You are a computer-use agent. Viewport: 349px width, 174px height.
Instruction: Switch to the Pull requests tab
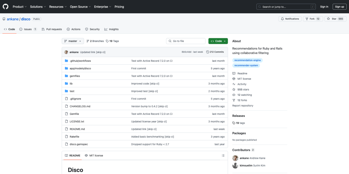pos(52,29)
